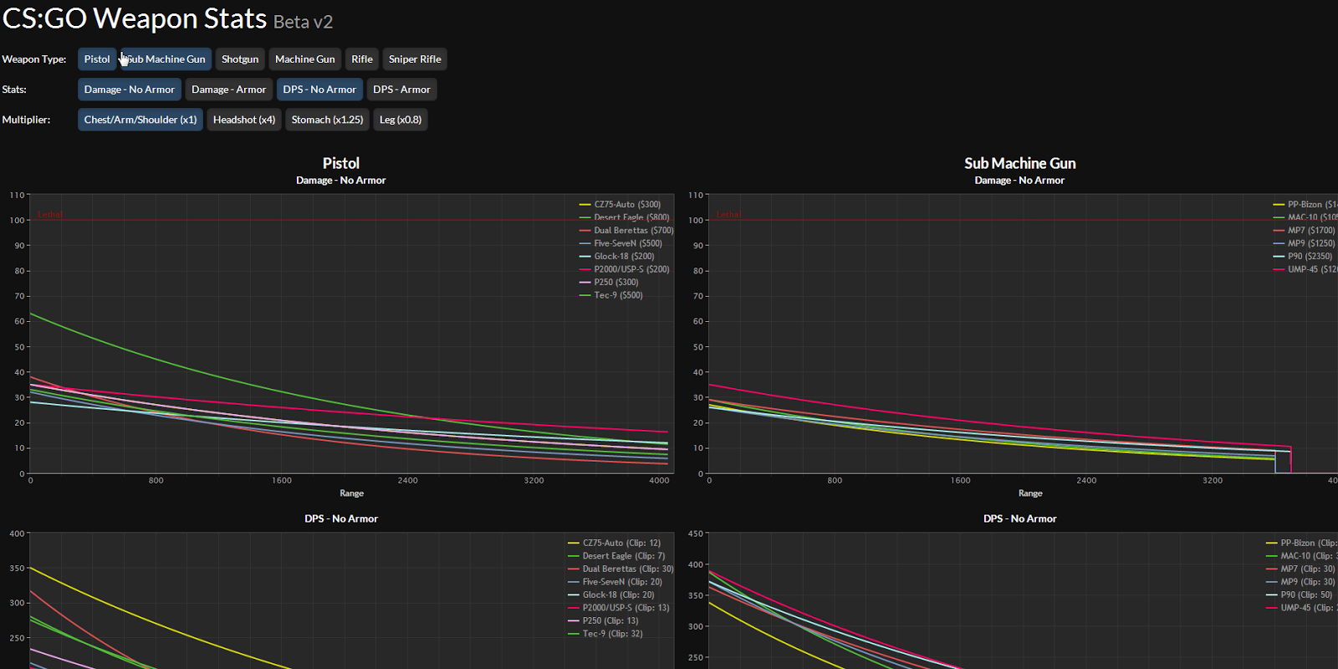
Task: Click Glock-18 ($200) legend entry
Action: click(616, 256)
